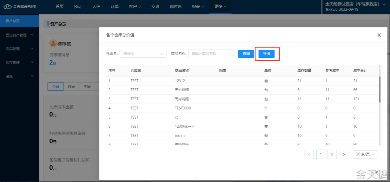
Task: Click the 库存数量 column header
Action: pyautogui.click(x=304, y=71)
